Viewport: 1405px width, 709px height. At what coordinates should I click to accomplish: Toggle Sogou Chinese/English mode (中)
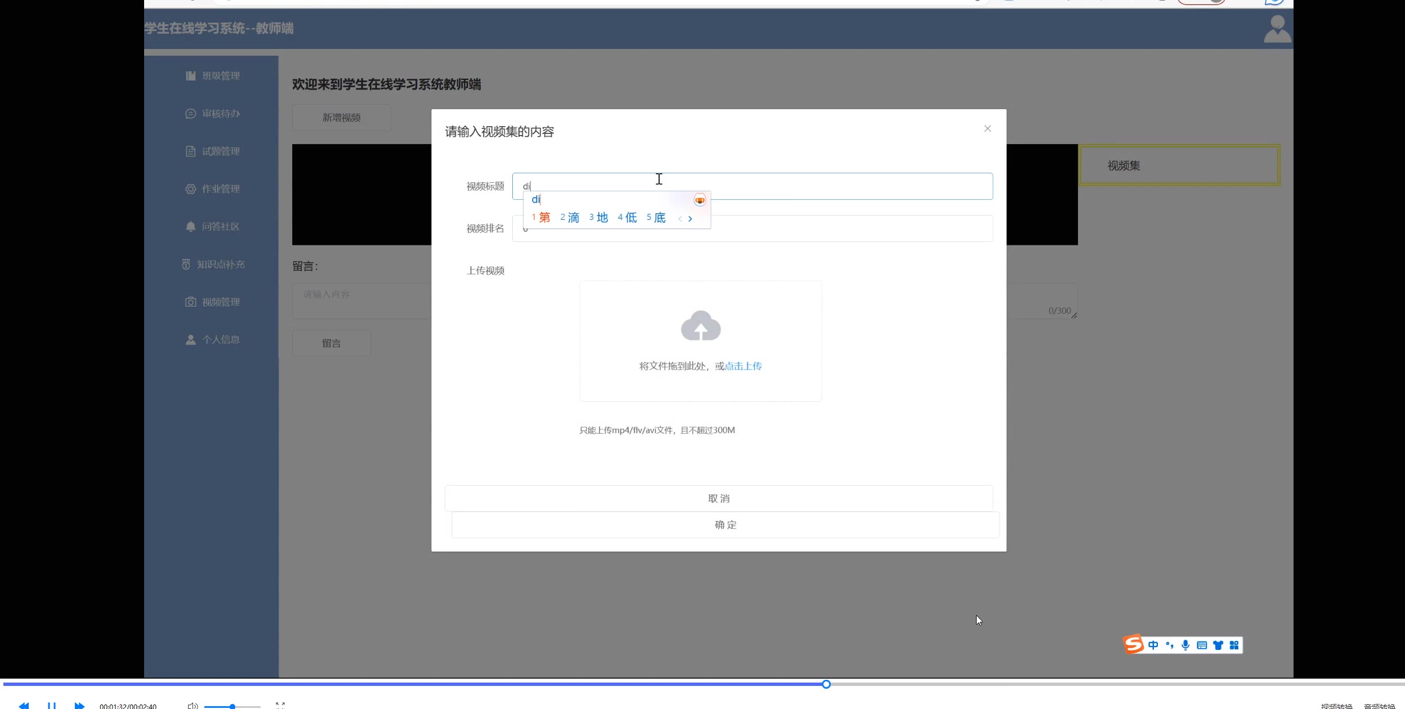coord(1153,645)
